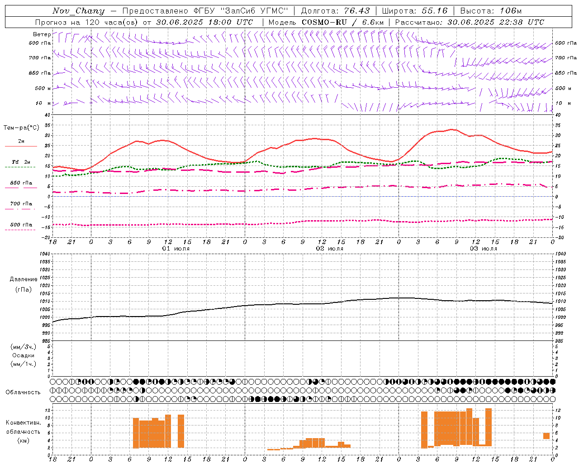579x463 pixels.
Task: Click the red 2м legend line sample
Action: coord(21,146)
